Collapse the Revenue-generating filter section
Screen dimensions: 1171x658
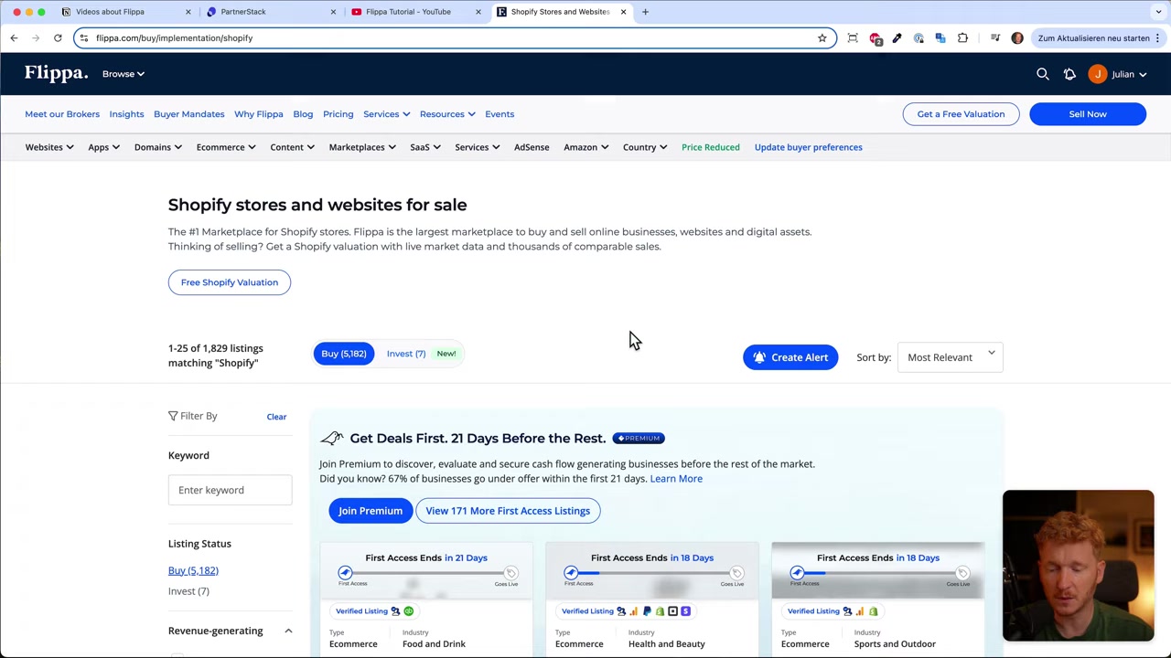click(288, 631)
